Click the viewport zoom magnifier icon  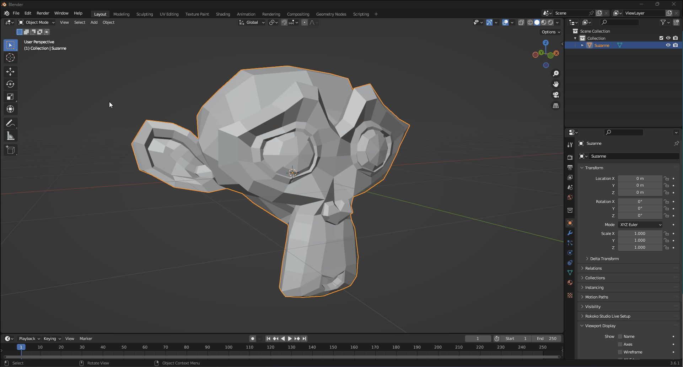click(x=556, y=73)
